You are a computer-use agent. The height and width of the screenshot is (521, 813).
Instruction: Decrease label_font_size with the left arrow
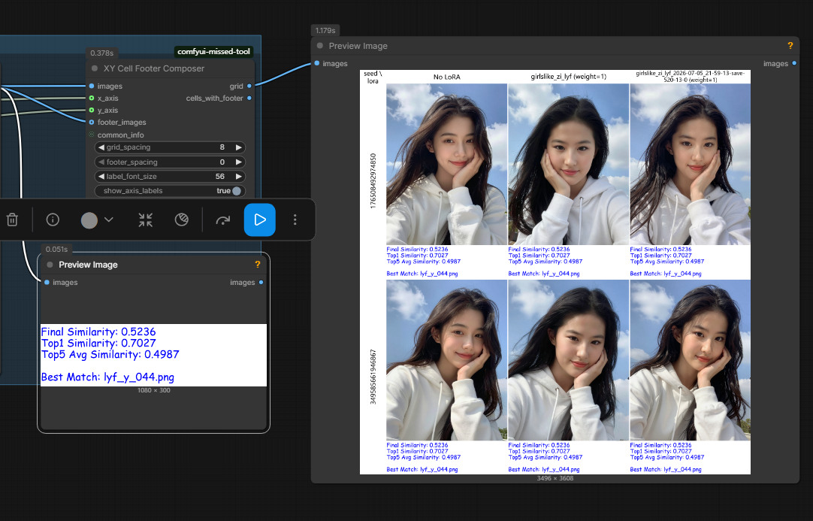pos(101,177)
